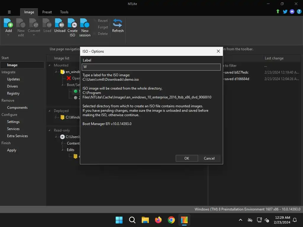
Task: Cancel the ISO Options dialog
Action: pos(209,158)
